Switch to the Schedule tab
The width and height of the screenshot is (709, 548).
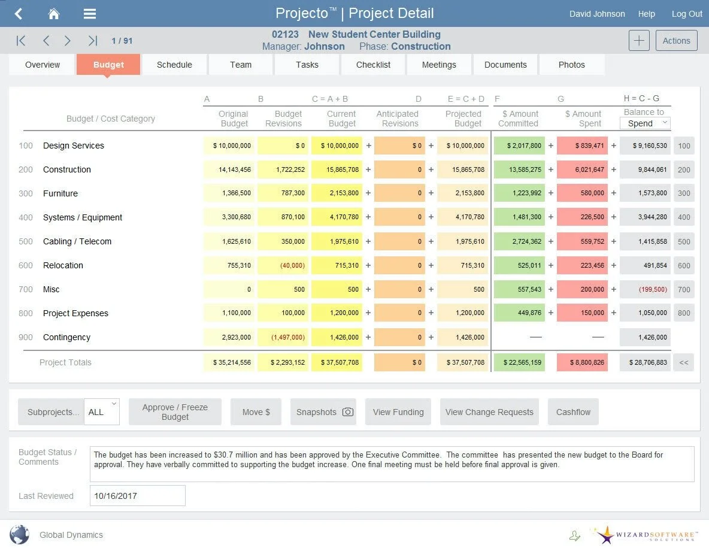tap(174, 64)
